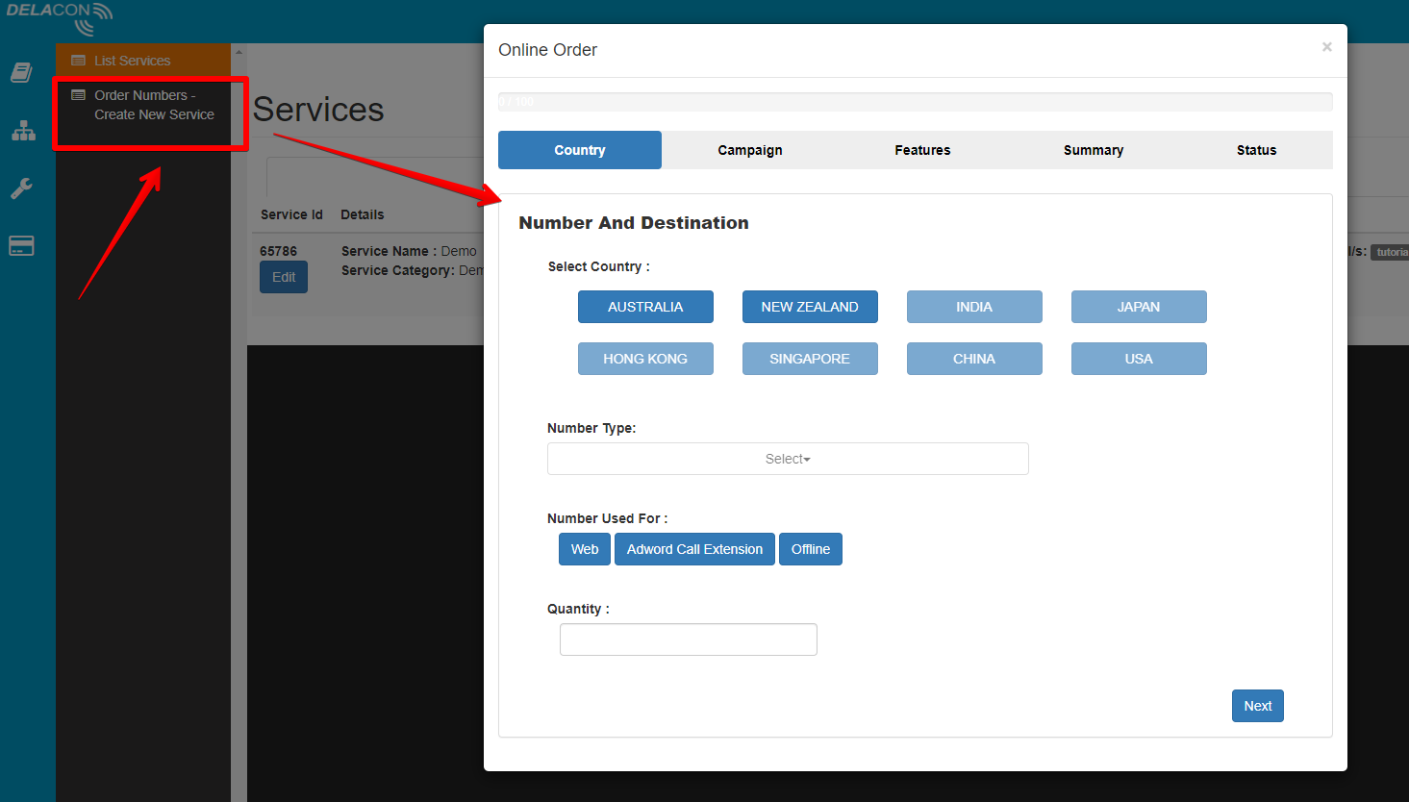Close the Online Order dialog
Screen dimensions: 1409x802
[1326, 47]
